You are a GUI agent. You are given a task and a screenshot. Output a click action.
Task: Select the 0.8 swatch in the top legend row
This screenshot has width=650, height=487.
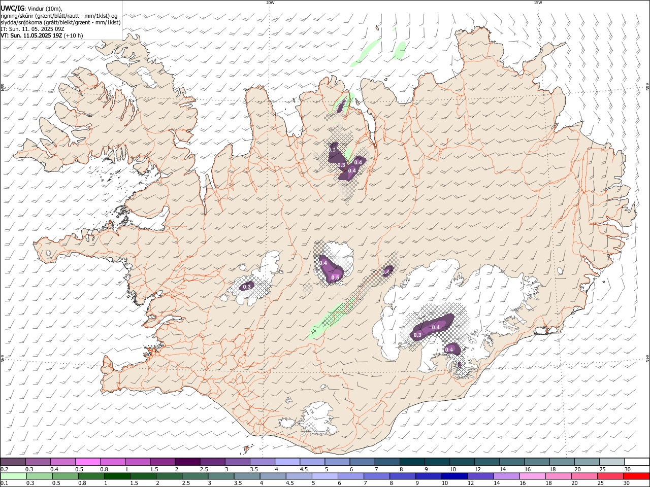112,462
